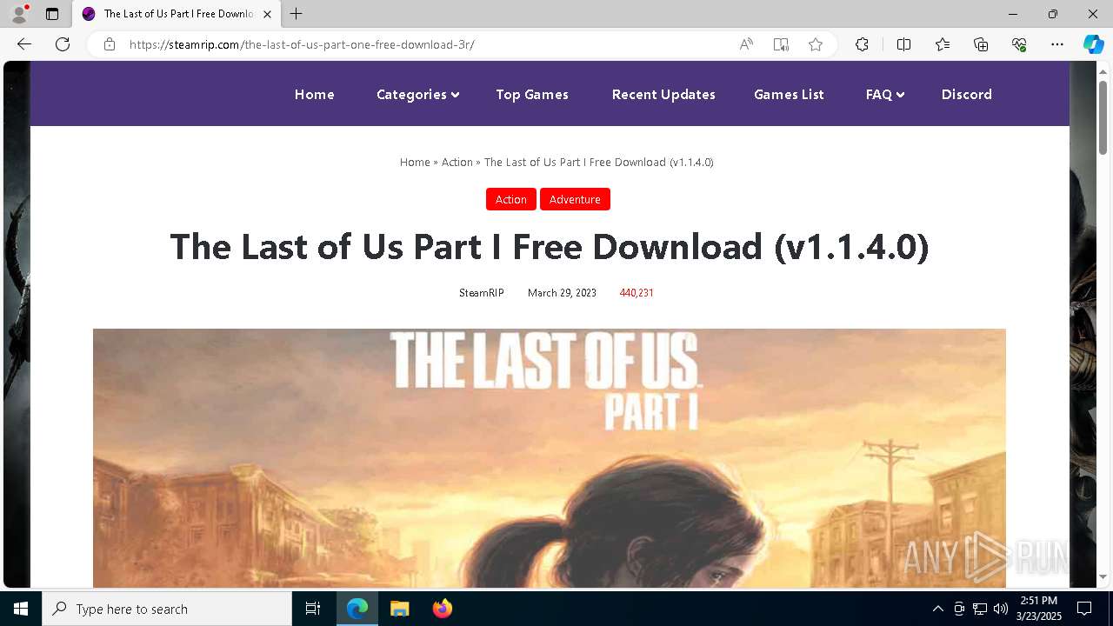Click the 440,231 view count

(636, 293)
